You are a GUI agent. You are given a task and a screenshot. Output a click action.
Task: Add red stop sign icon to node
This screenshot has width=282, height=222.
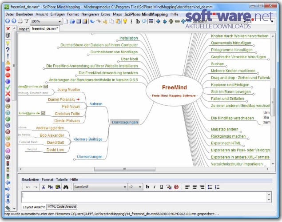pyautogui.click(x=8, y=69)
